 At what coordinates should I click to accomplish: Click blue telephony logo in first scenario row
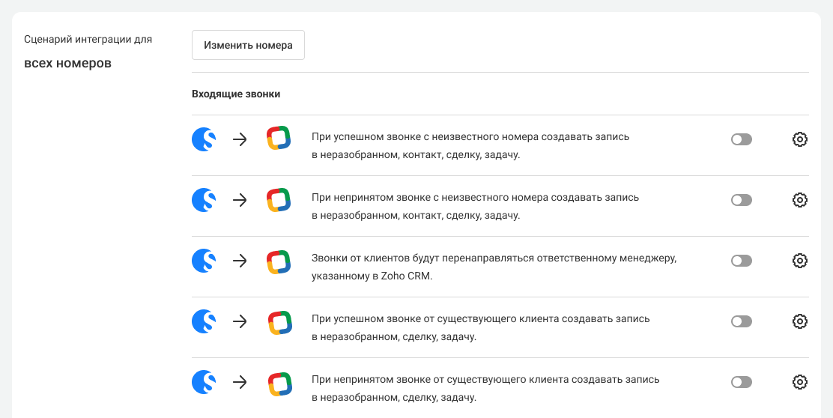[x=205, y=139]
